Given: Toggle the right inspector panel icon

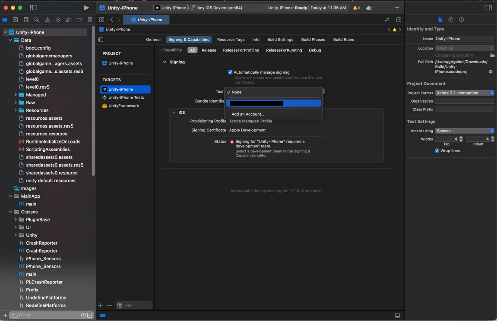Looking at the screenshot, I should 488,8.
